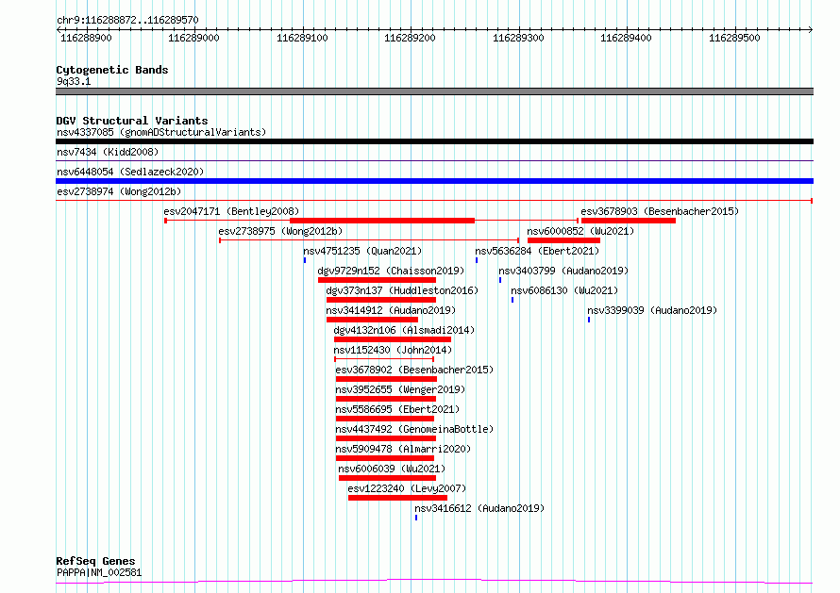Viewport: 840px width, 593px height.
Task: Click nsv3416612 (Audano2019) label
Action: (479, 508)
